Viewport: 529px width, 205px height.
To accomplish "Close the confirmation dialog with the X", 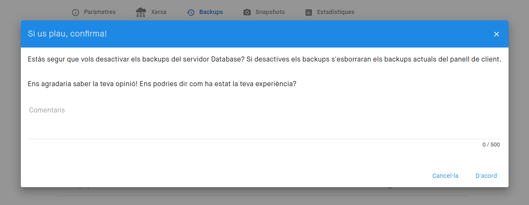I will [496, 34].
